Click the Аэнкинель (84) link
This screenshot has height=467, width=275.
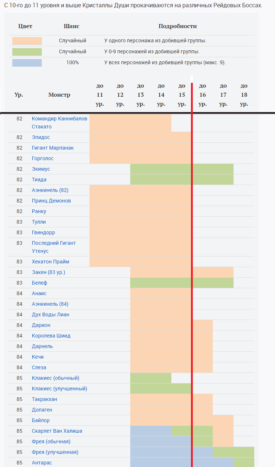click(x=50, y=304)
